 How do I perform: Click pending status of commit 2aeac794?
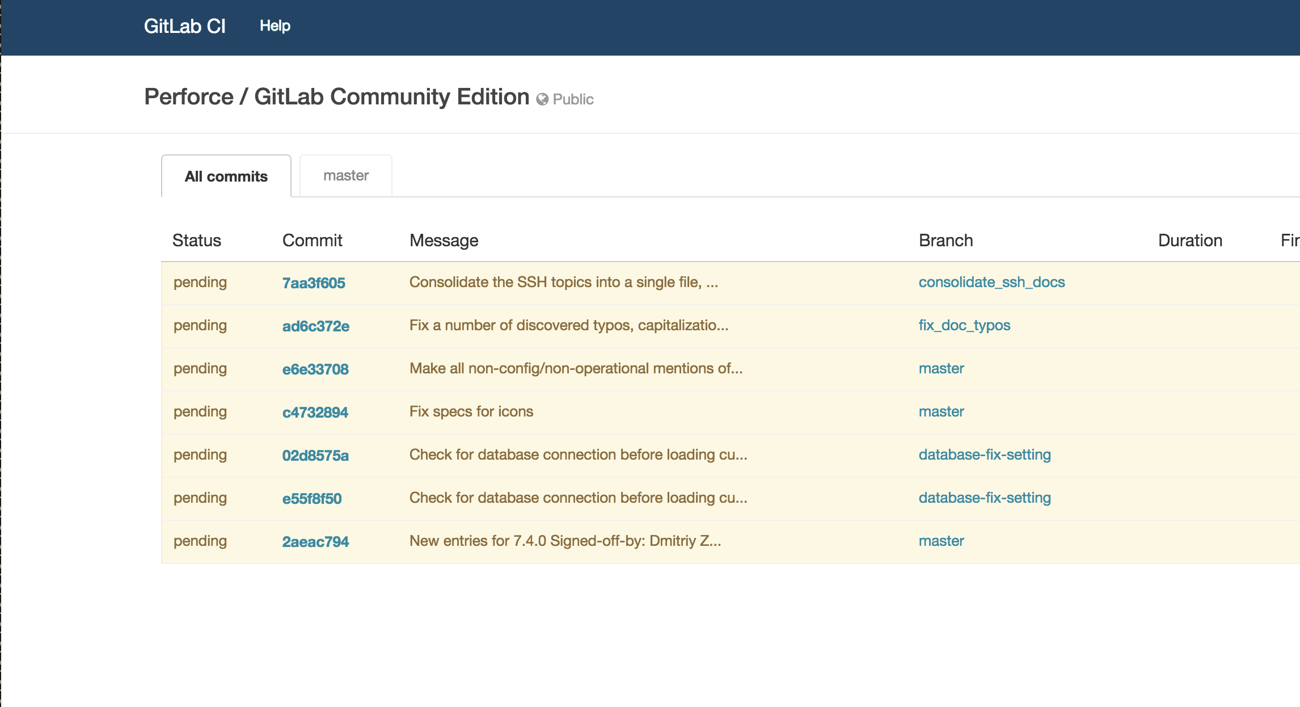pos(200,541)
